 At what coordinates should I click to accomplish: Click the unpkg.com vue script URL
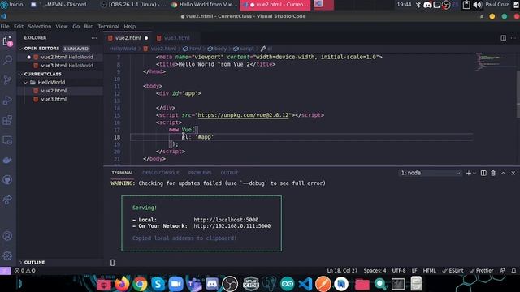[x=243, y=115]
